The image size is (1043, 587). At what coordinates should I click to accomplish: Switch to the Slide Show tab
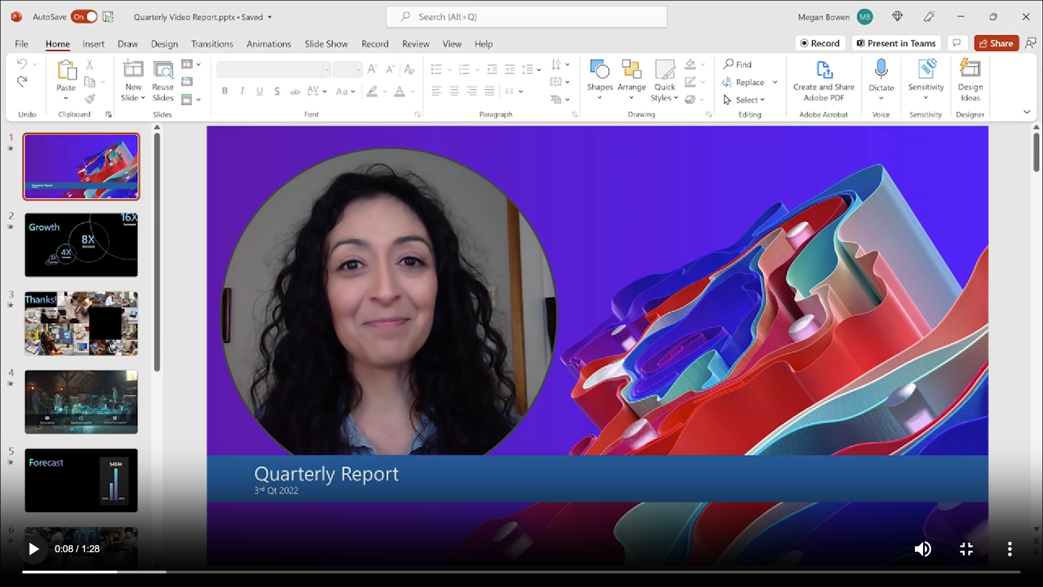pos(326,44)
